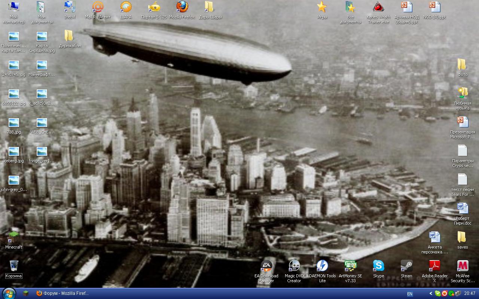This screenshot has width=479, height=299.
Task: Click the Start button orb
Action: pos(8,293)
